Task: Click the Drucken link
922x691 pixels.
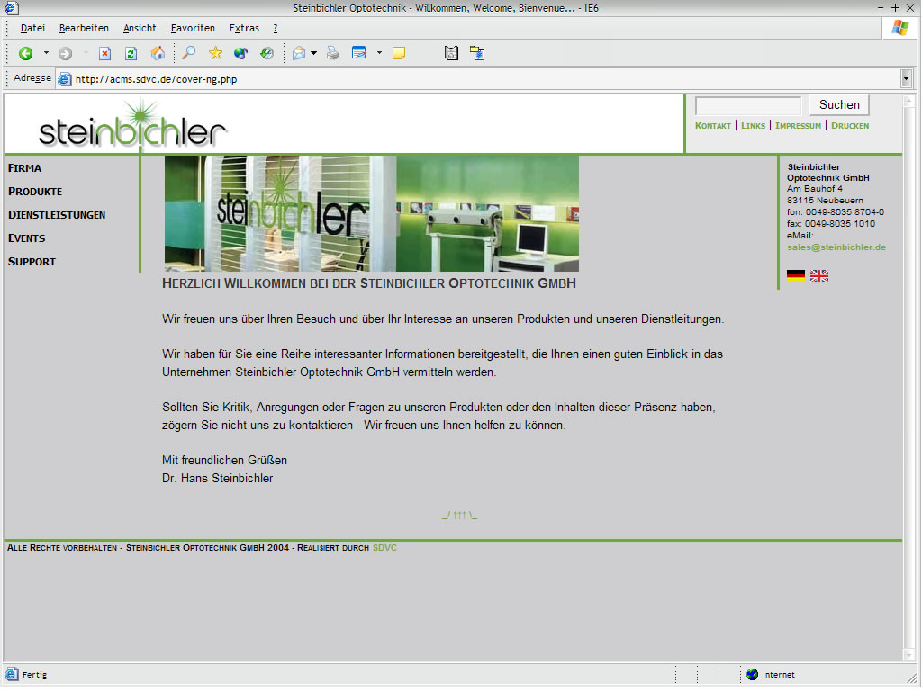Action: (850, 126)
